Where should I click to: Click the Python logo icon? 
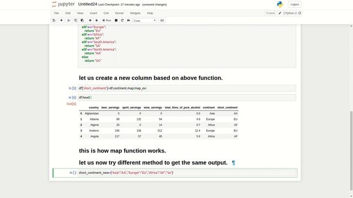pos(280,4)
